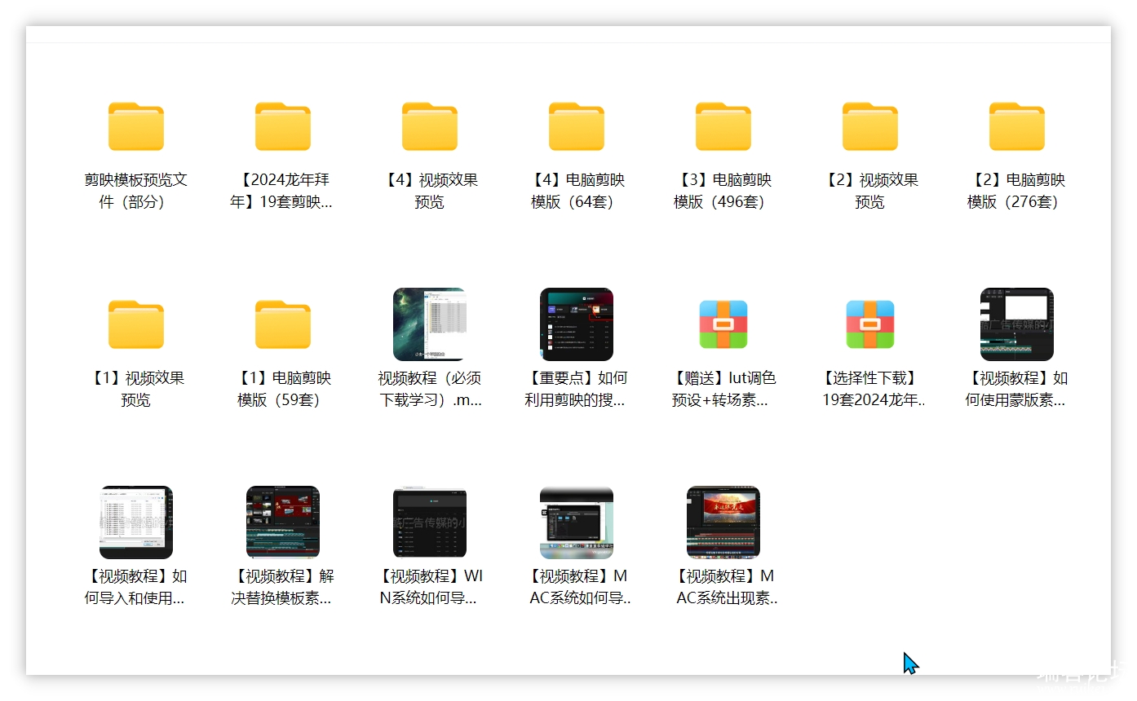The image size is (1137, 701).
Task: Click the label 【1】电脑剪映模版(59套)
Action: pyautogui.click(x=283, y=389)
